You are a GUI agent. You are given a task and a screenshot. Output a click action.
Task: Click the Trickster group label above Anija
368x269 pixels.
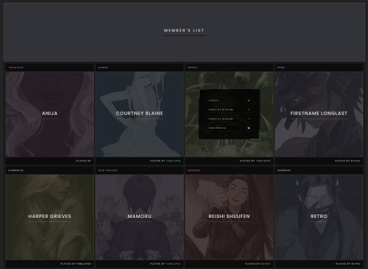[16, 67]
